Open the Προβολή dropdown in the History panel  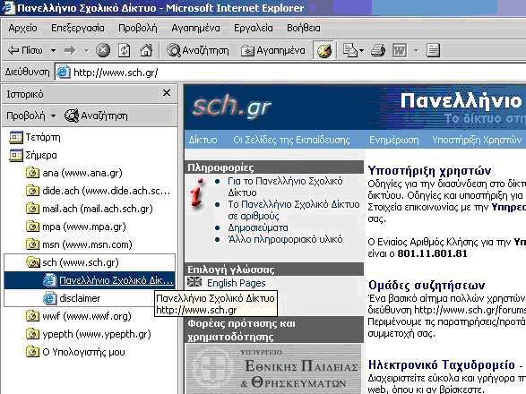(31, 116)
